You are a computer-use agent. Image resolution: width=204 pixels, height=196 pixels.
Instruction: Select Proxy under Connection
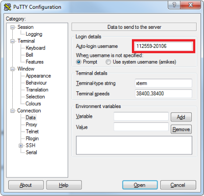click(31, 125)
